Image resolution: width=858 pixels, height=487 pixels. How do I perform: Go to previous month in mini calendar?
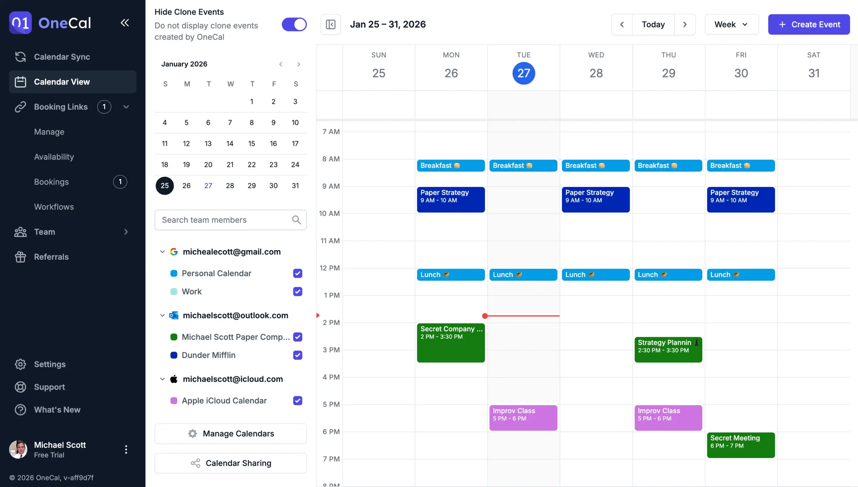click(x=281, y=64)
